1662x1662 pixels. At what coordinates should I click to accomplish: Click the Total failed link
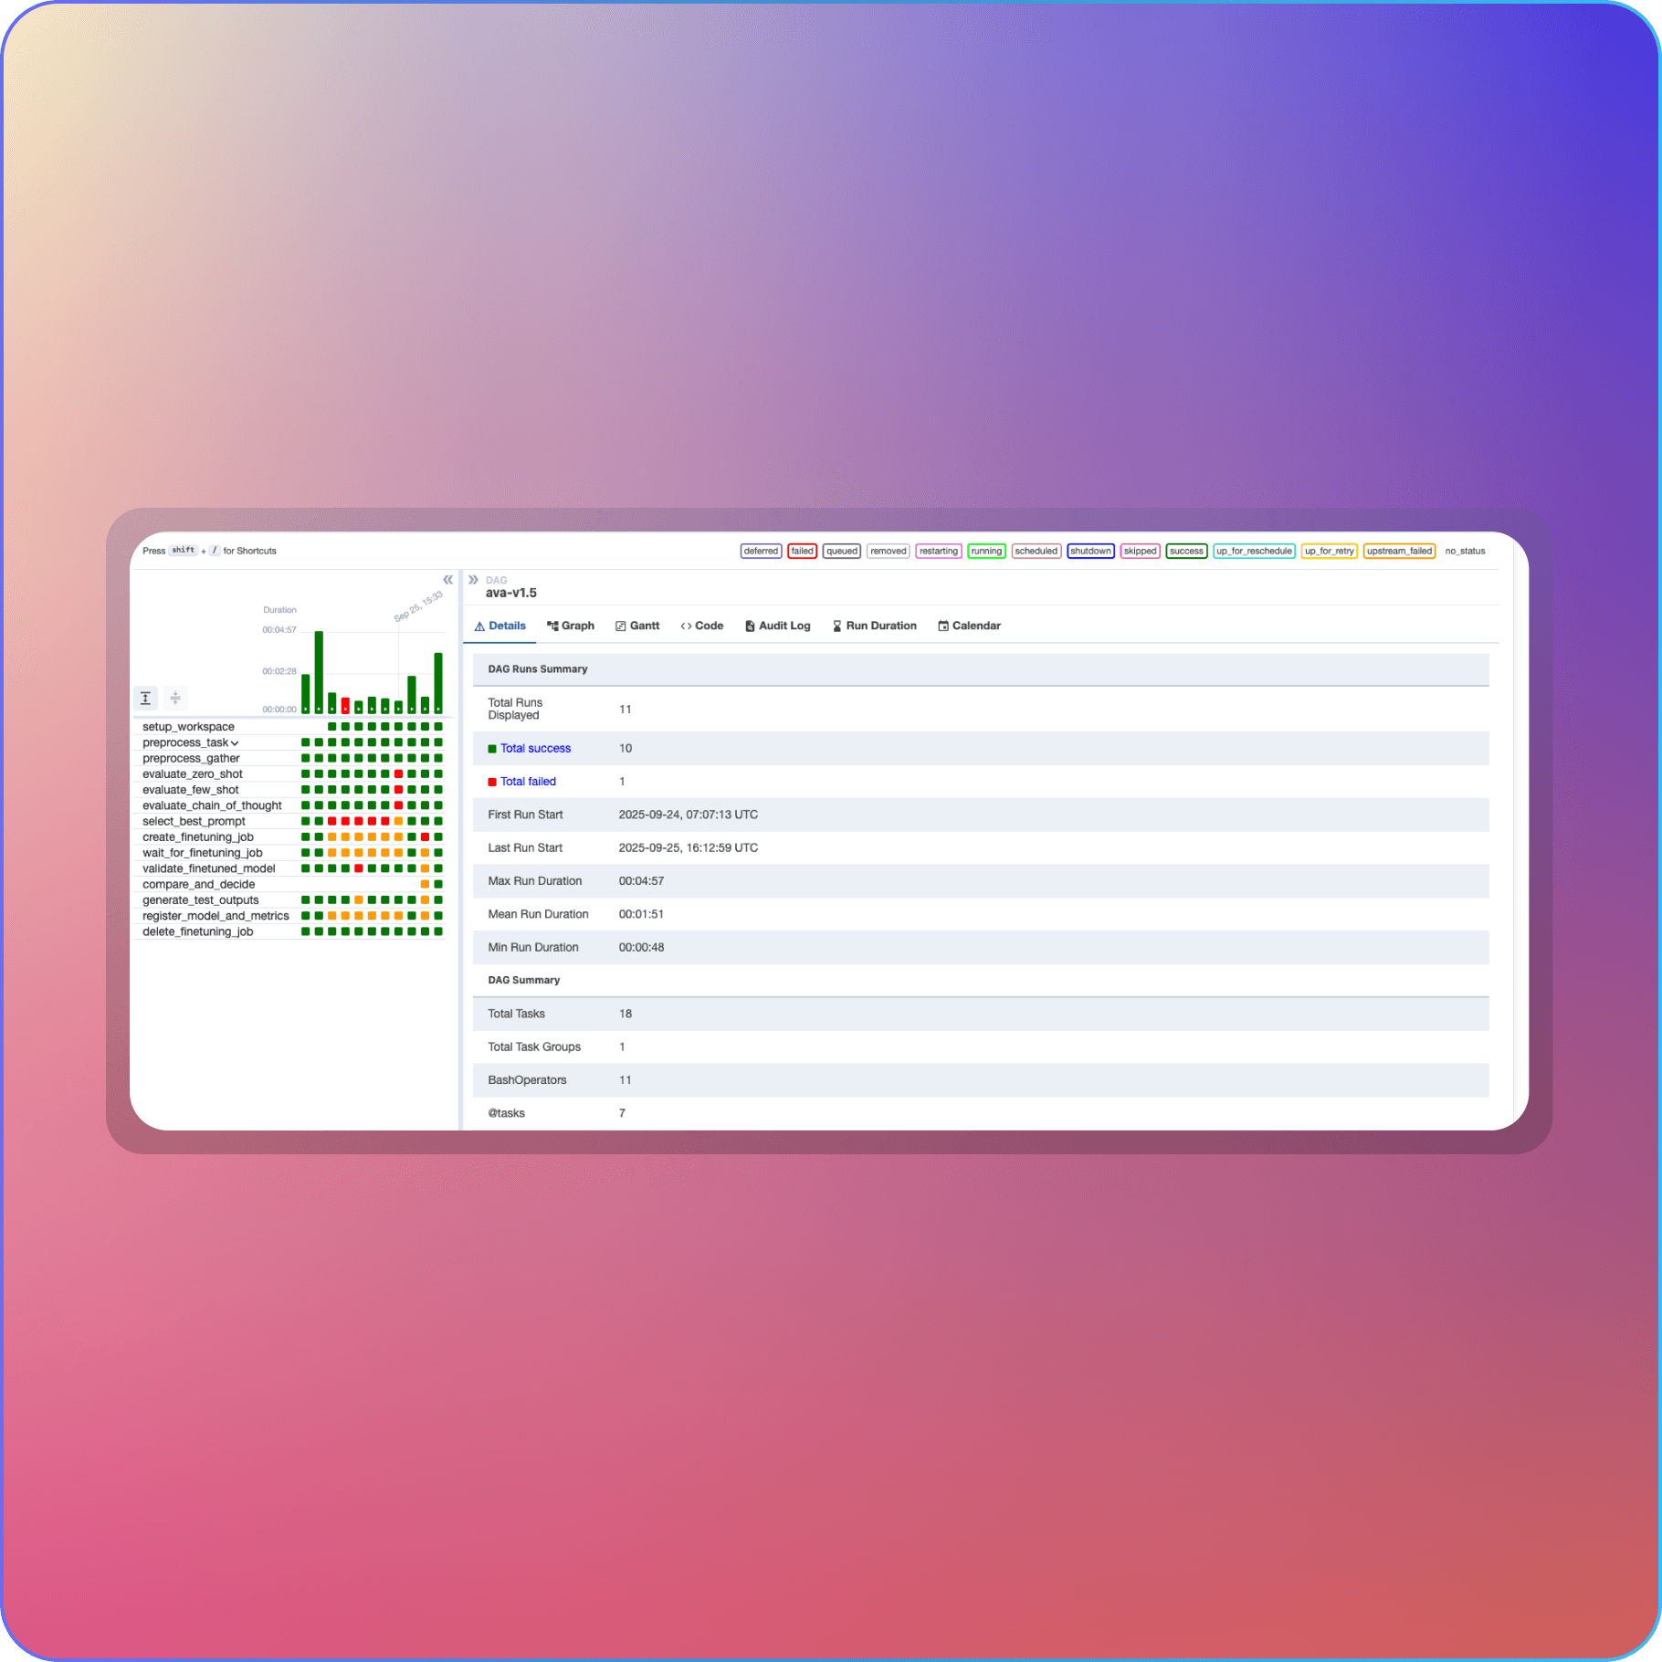(x=528, y=782)
